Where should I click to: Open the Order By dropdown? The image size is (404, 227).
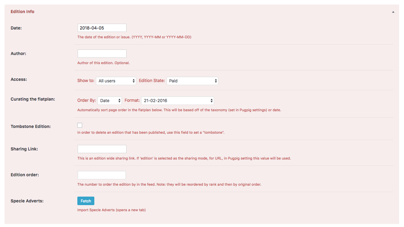109,101
